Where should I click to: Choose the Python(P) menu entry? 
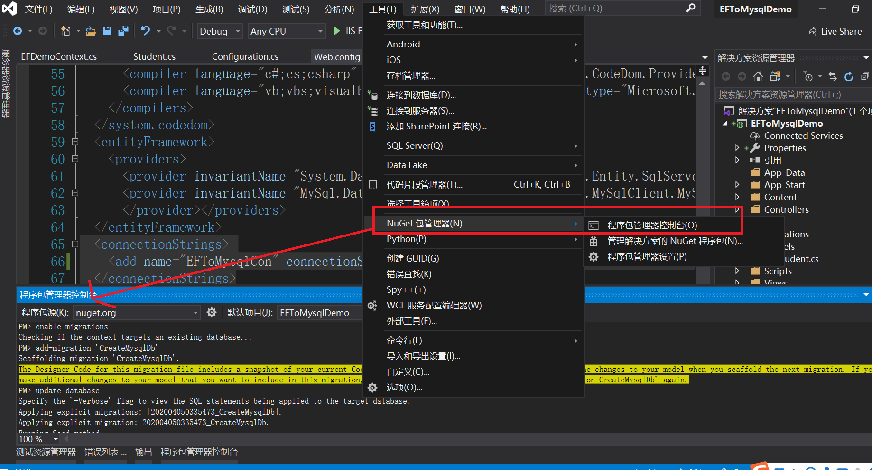[474, 239]
